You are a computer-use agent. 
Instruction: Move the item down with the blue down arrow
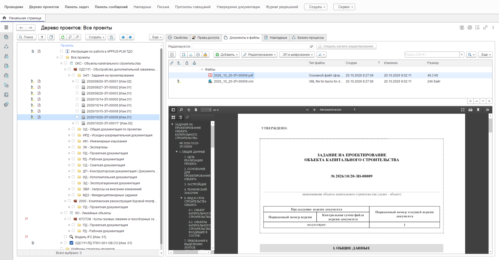130,37
